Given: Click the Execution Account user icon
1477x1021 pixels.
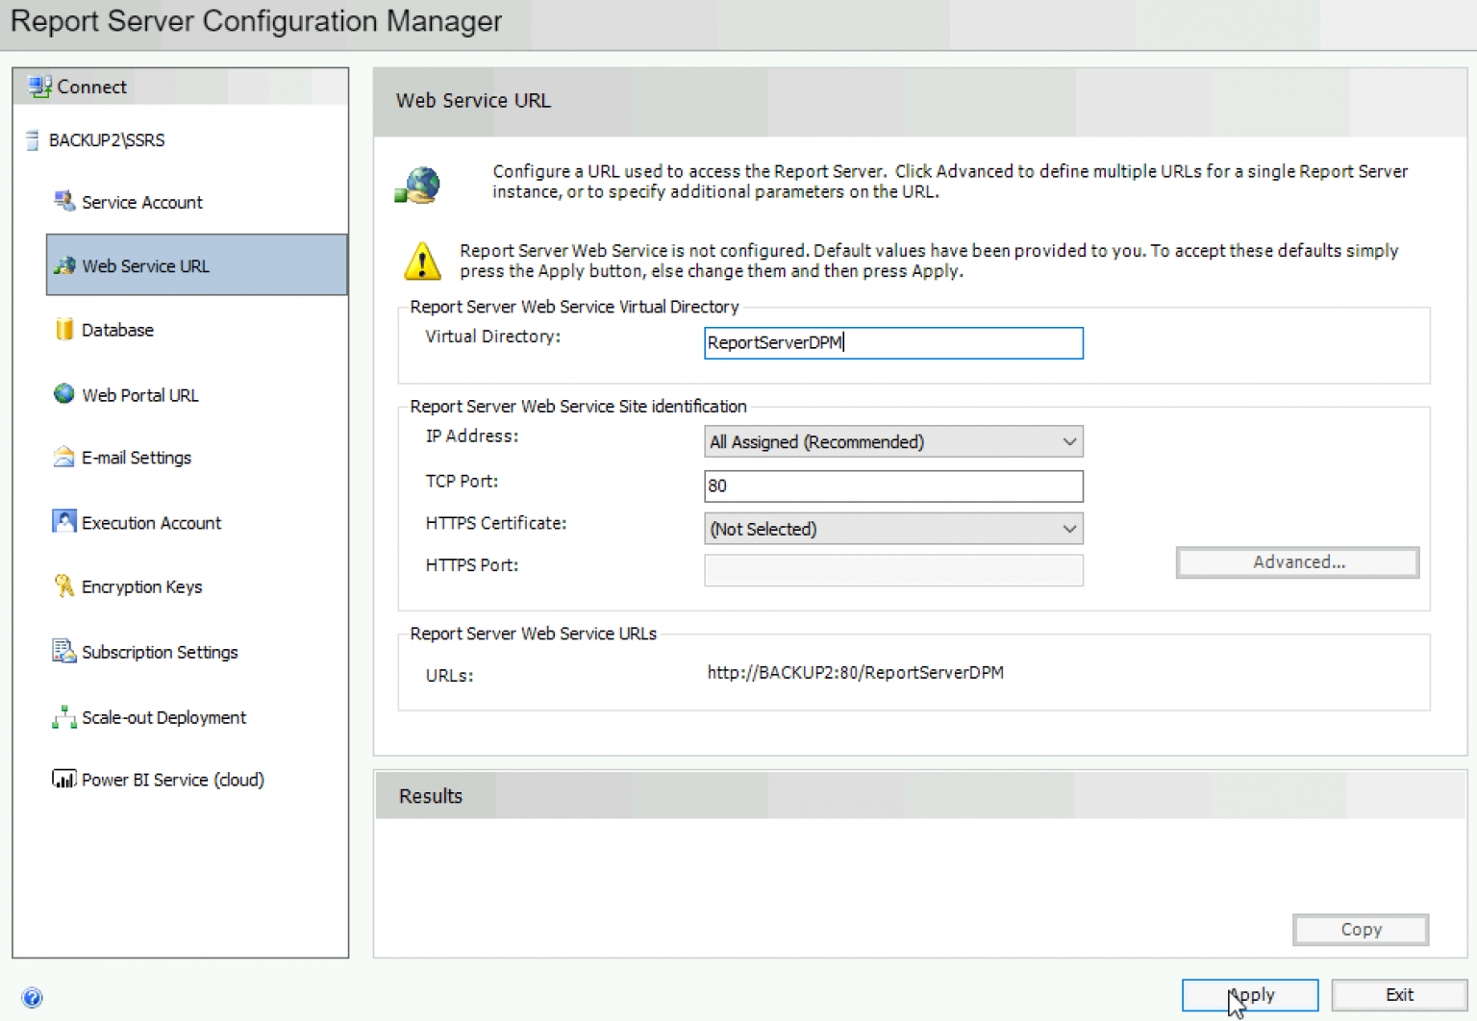Looking at the screenshot, I should click(x=64, y=522).
